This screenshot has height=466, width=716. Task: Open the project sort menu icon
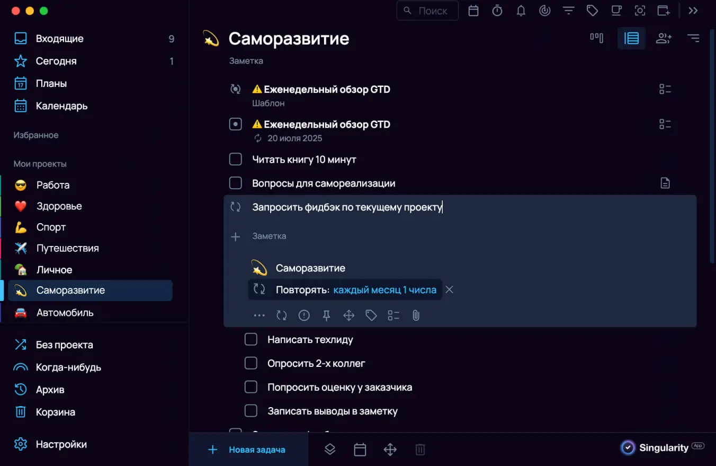point(693,38)
